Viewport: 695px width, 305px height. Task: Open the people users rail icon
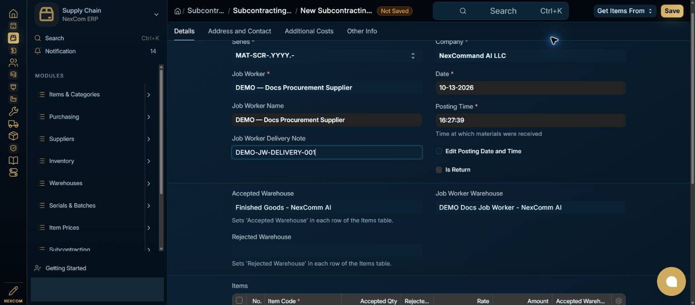pos(13,62)
